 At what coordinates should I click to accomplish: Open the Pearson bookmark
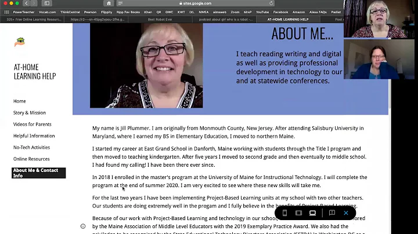(90, 12)
